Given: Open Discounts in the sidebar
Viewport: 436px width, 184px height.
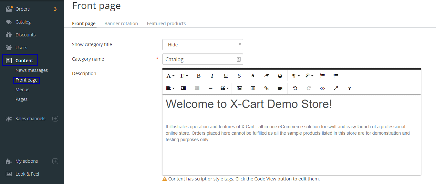Looking at the screenshot, I should [26, 35].
